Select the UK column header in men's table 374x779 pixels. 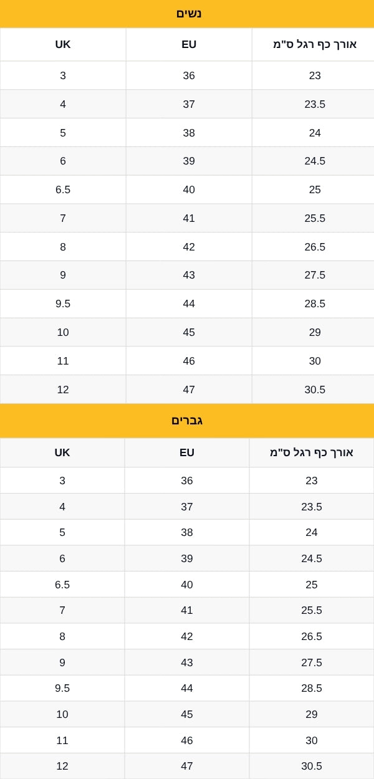(62, 452)
